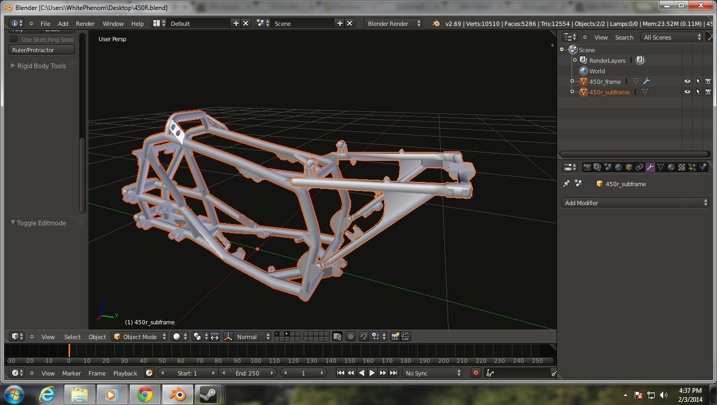The width and height of the screenshot is (717, 405).
Task: Expand the RenderLayers tree node
Action: coord(575,60)
